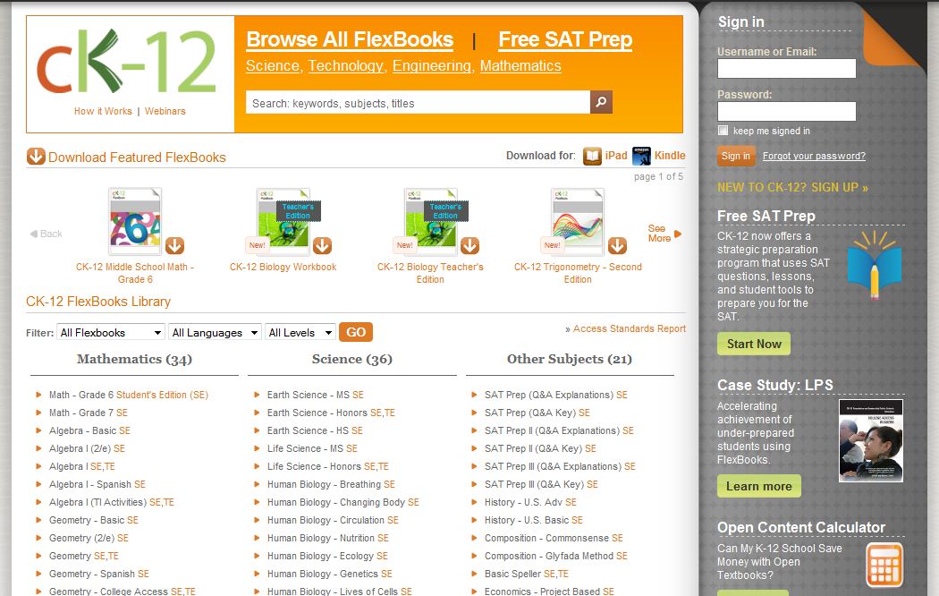Select the Engineering category link

click(432, 66)
